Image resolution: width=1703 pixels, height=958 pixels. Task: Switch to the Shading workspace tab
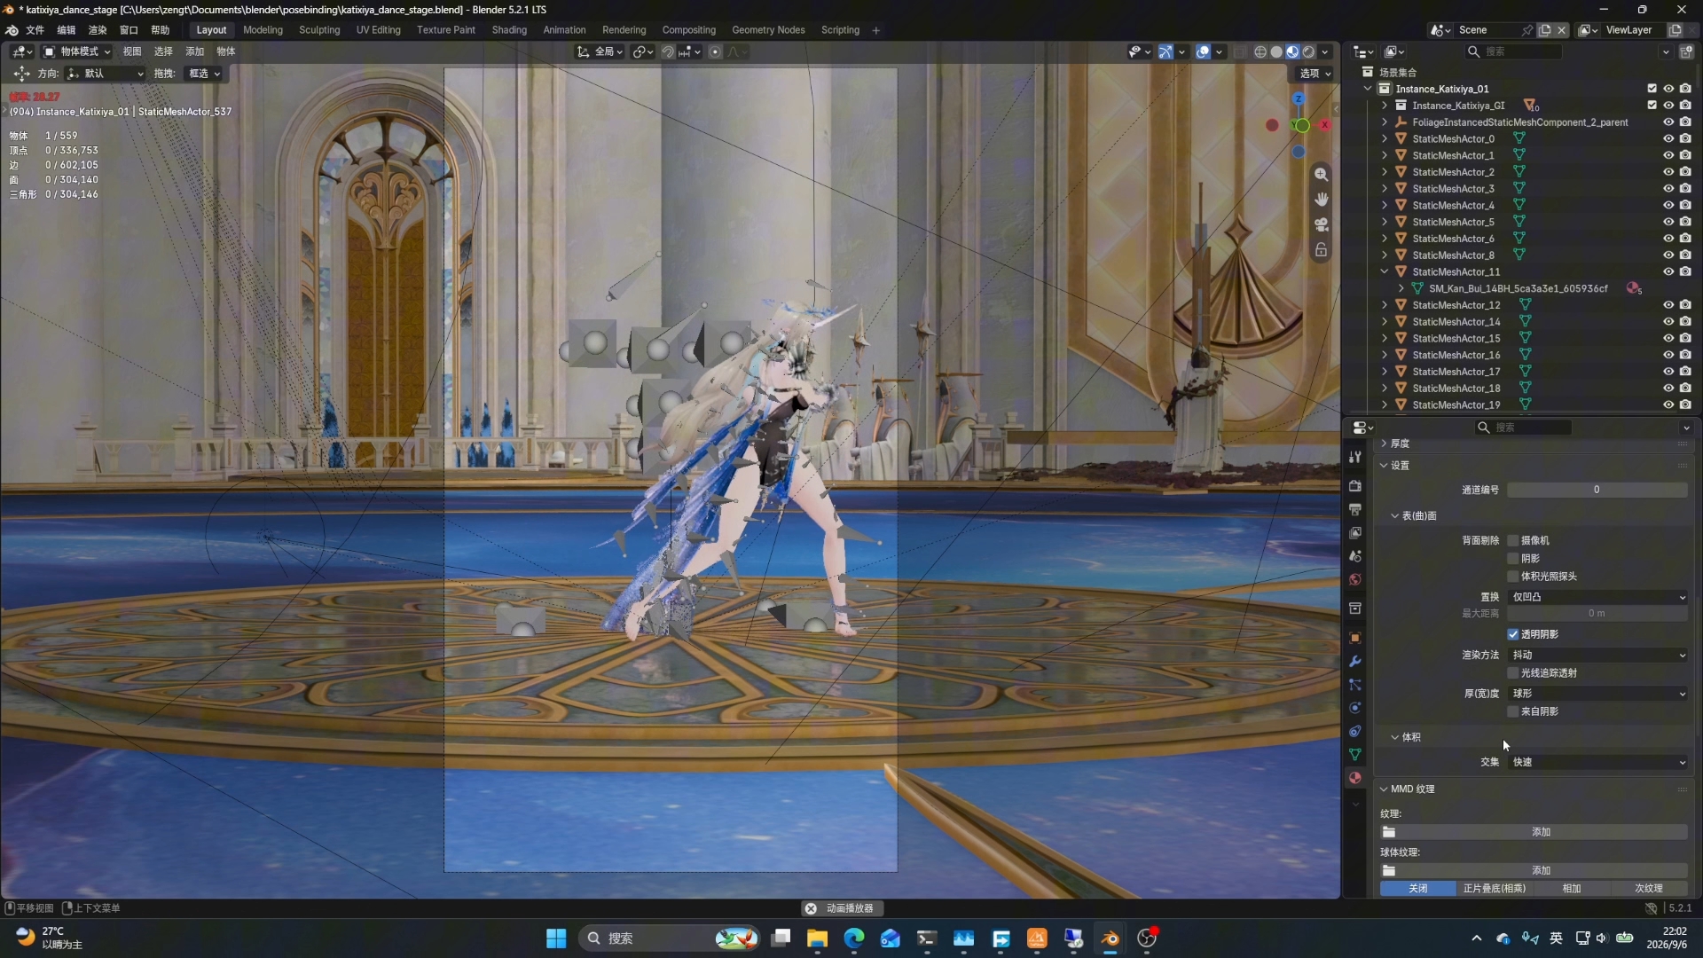[509, 30]
